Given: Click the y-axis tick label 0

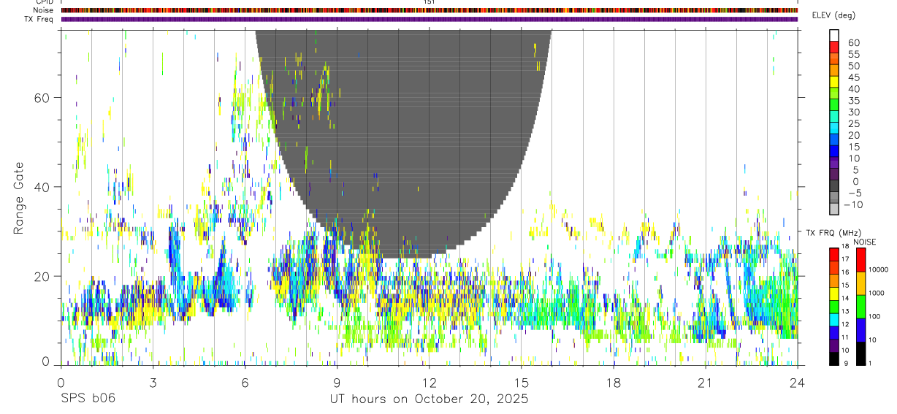Looking at the screenshot, I should tap(46, 361).
